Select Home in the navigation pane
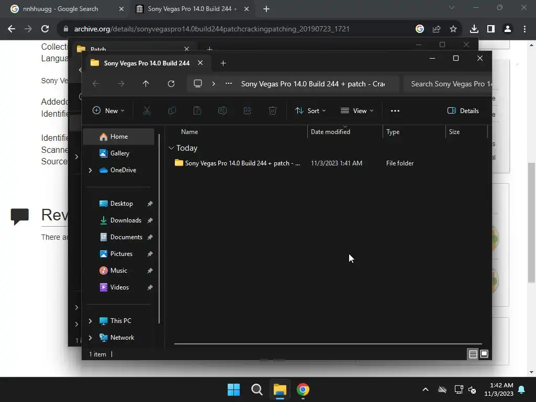Screen dimensions: 536x402 click(119, 137)
